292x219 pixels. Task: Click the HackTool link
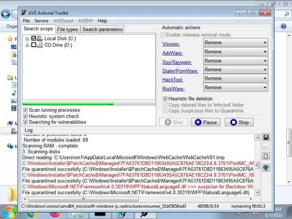click(x=173, y=80)
